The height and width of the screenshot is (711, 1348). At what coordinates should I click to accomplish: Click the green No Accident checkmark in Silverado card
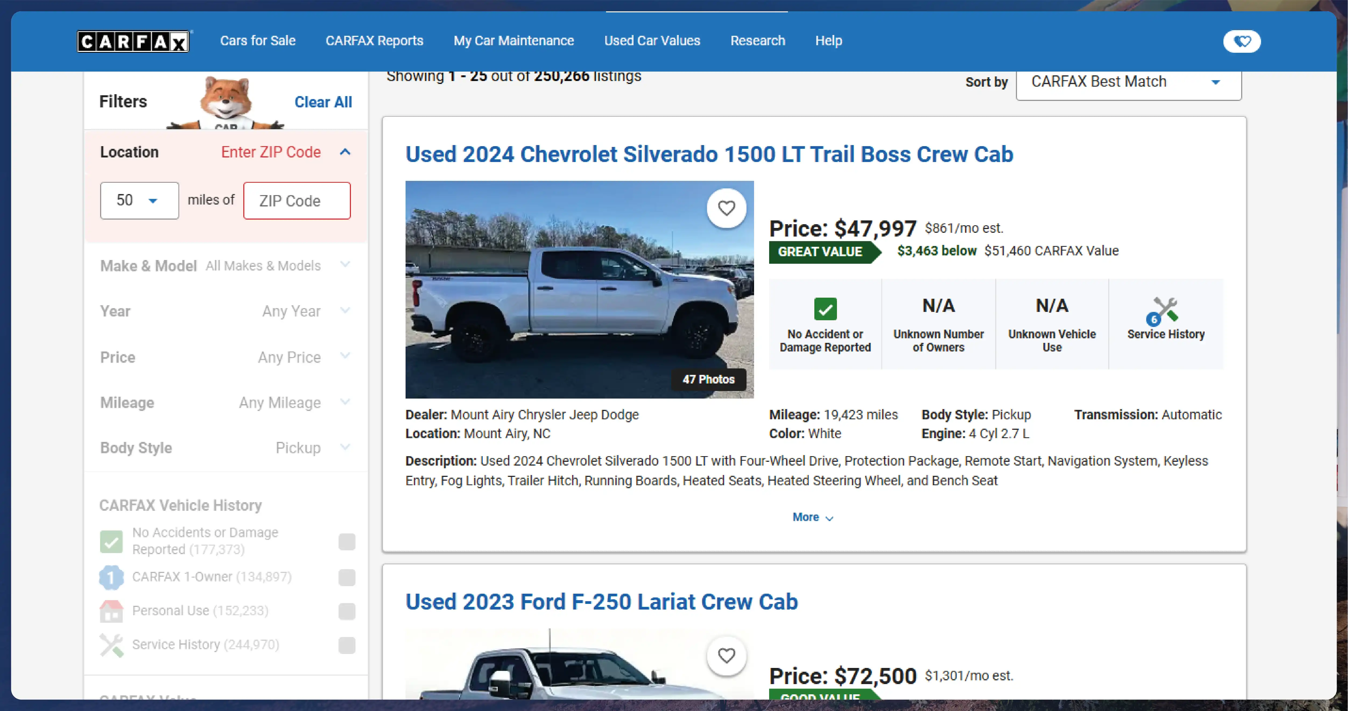(825, 309)
